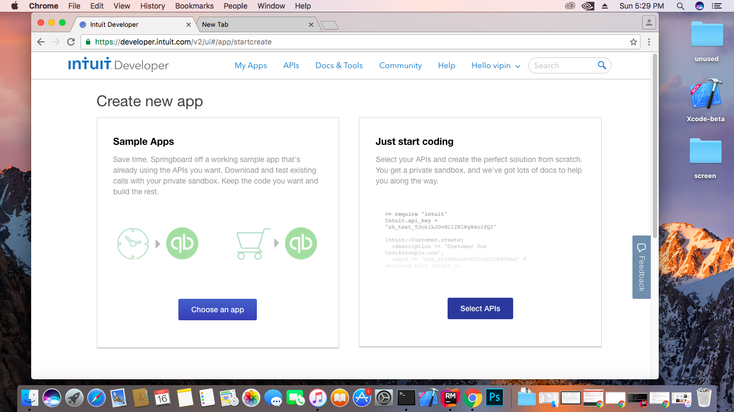Image resolution: width=734 pixels, height=412 pixels.
Task: Expand the Hello vipin account dropdown
Action: point(496,65)
